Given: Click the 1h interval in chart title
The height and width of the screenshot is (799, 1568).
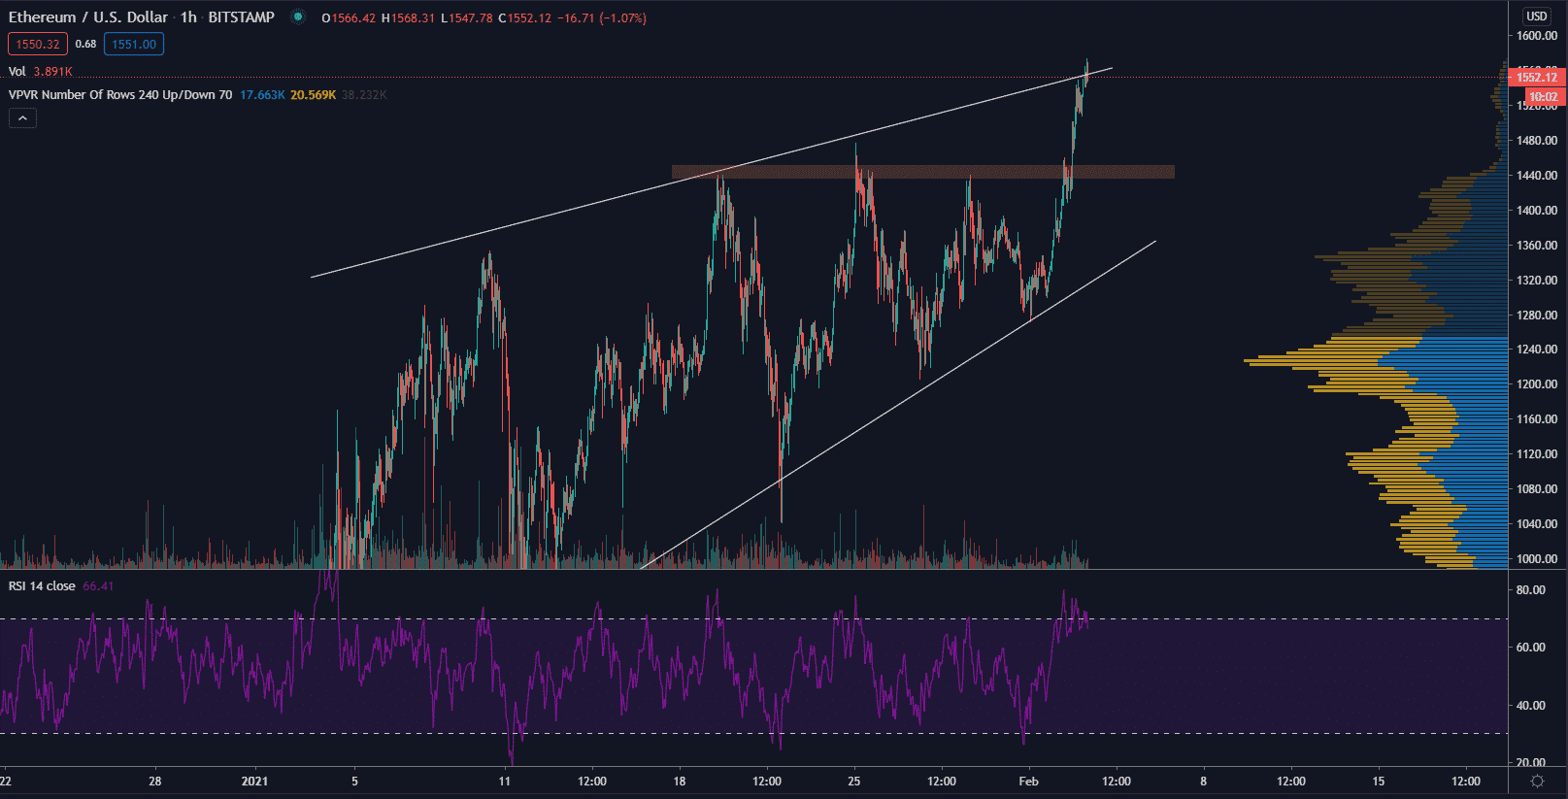Looking at the screenshot, I should click(x=188, y=17).
